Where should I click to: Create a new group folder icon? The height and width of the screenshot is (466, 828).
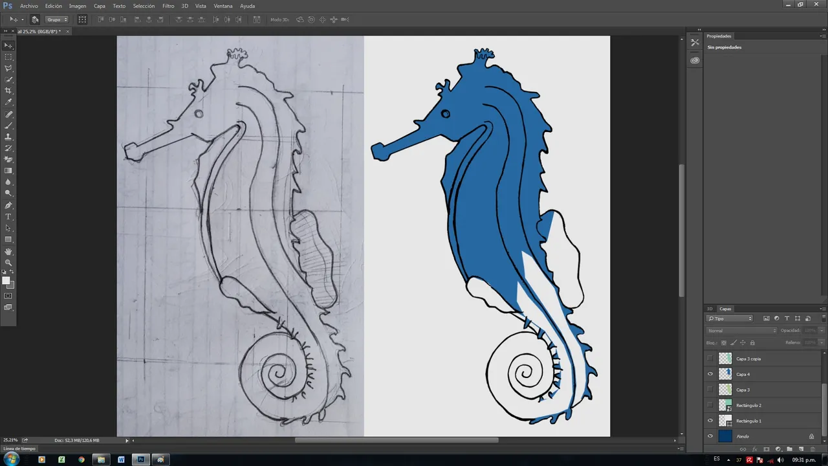pyautogui.click(x=789, y=449)
